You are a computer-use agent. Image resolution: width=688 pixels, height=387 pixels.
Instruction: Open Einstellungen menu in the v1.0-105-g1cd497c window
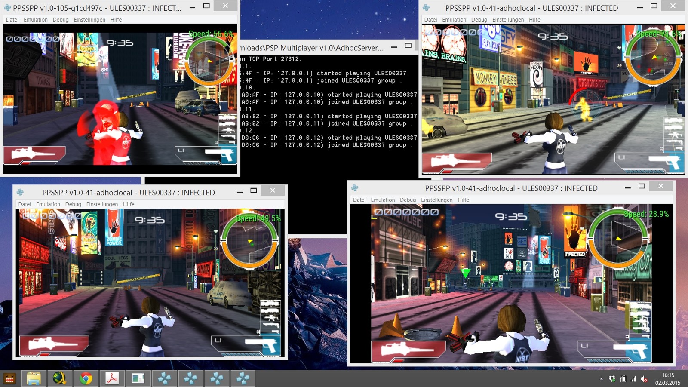(x=89, y=20)
